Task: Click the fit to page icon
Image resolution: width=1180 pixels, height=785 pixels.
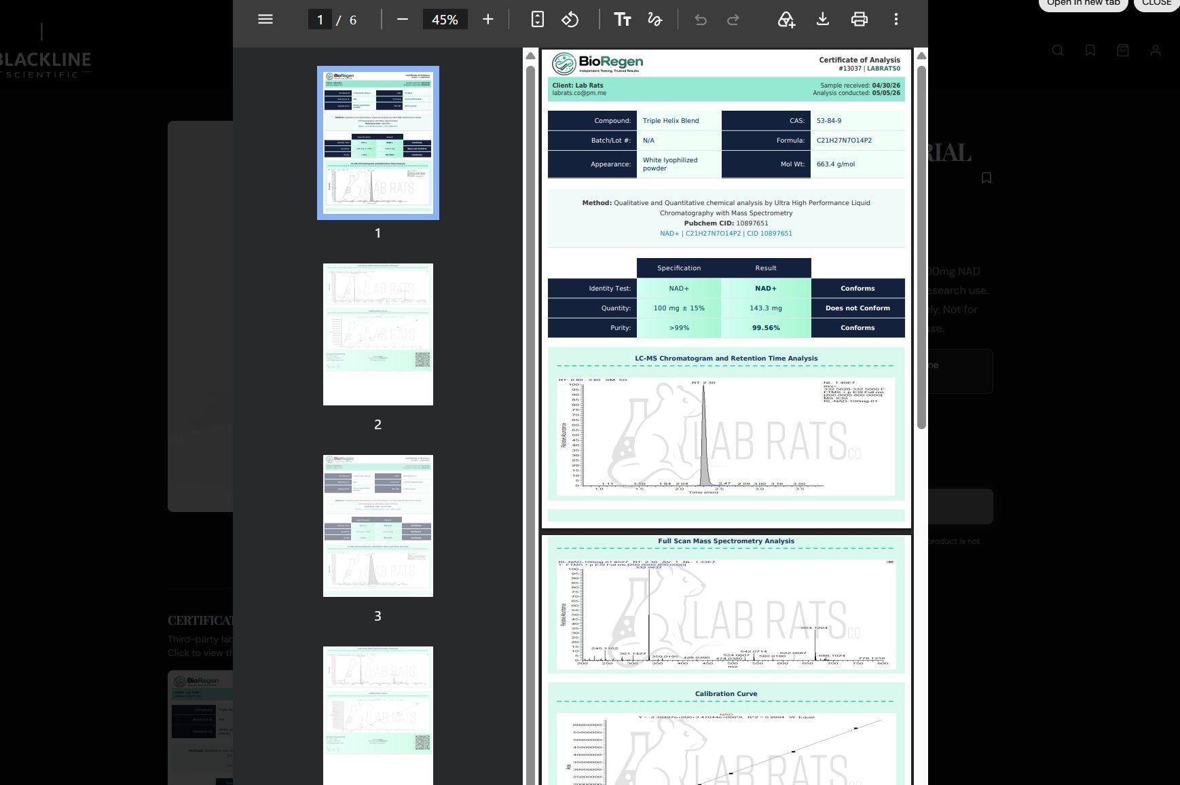Action: [537, 20]
